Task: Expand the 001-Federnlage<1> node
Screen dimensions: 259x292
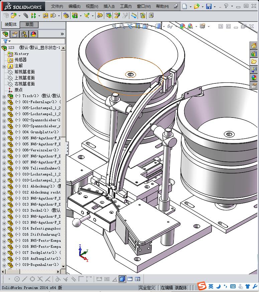Action: pyautogui.click(x=4, y=102)
